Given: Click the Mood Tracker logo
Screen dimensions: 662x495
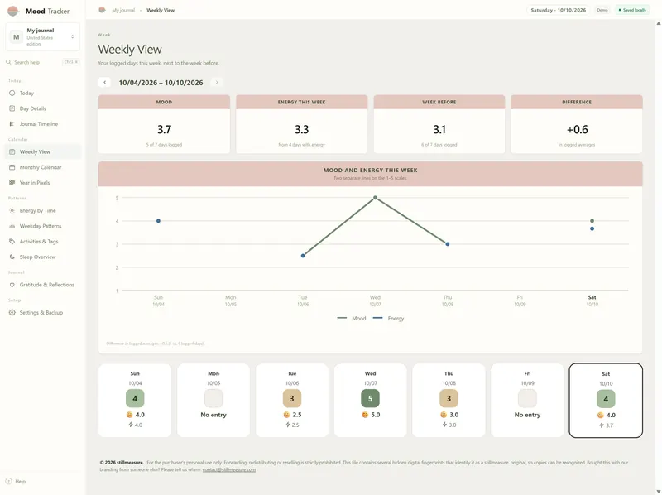Looking at the screenshot, I should point(13,11).
